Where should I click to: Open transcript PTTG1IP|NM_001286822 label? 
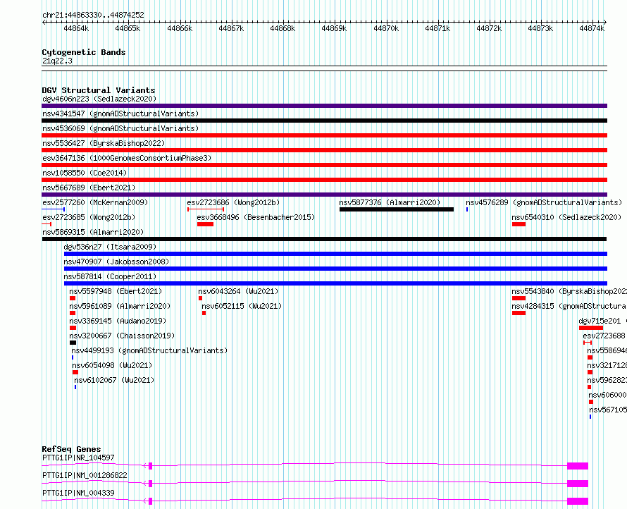[85, 475]
